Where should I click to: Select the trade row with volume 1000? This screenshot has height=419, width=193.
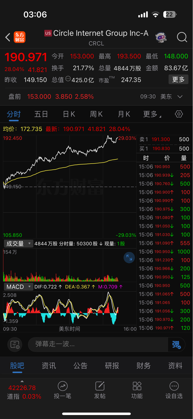(164, 252)
